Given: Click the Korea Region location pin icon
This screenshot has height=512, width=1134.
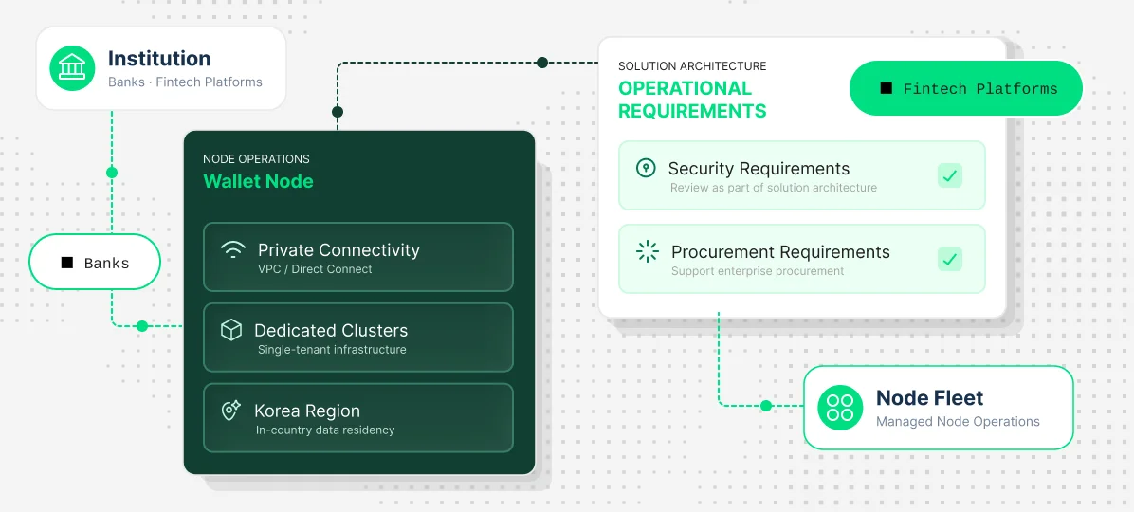Looking at the screenshot, I should (x=230, y=411).
